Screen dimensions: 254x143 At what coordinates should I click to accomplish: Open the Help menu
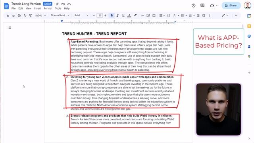tap(67, 8)
